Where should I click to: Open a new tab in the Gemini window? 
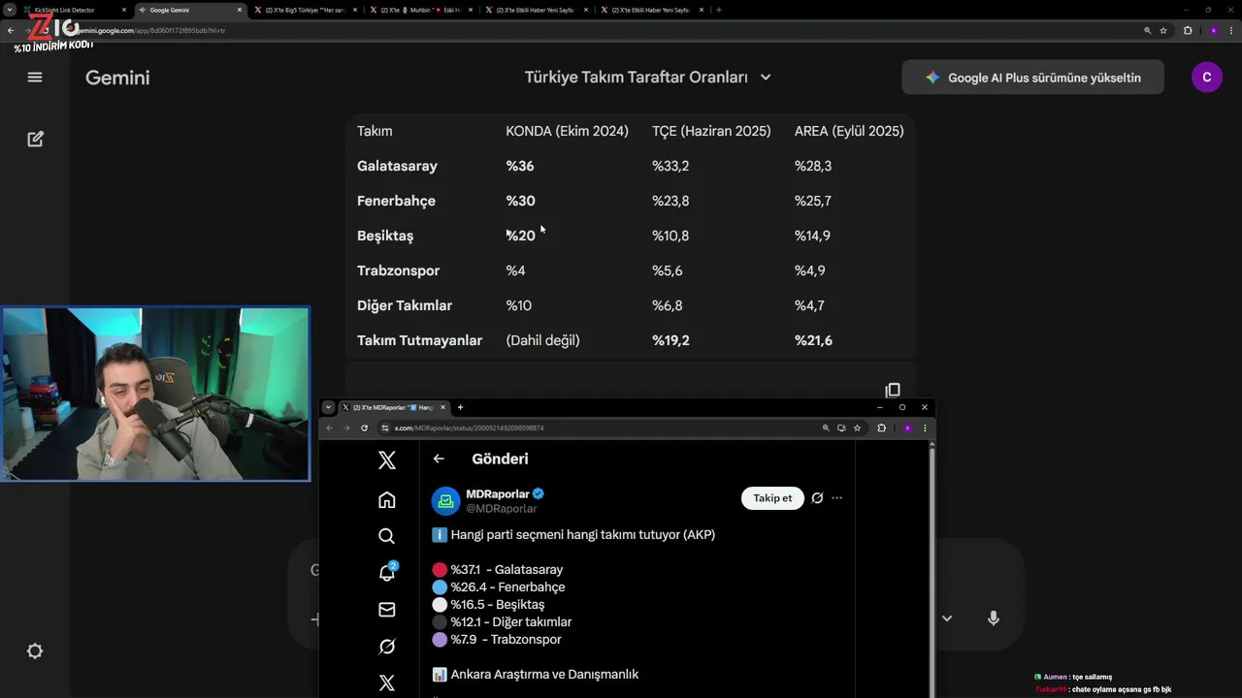click(718, 10)
